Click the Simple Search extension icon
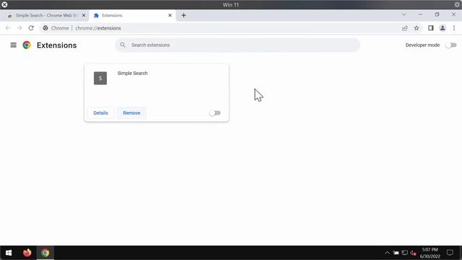The height and width of the screenshot is (260, 462). tap(100, 78)
